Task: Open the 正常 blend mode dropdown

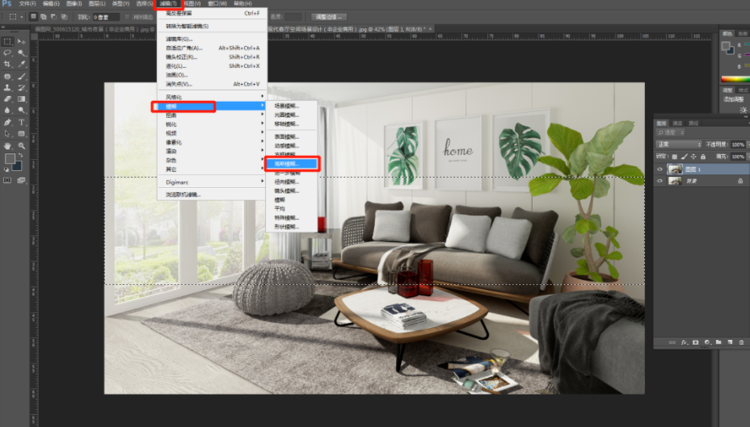Action: (x=678, y=144)
